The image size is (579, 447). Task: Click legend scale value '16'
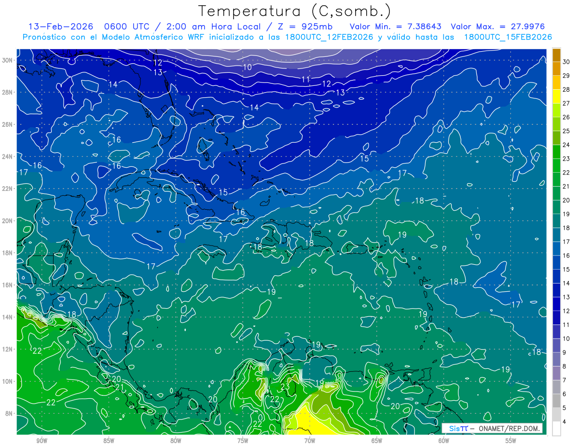(566, 256)
